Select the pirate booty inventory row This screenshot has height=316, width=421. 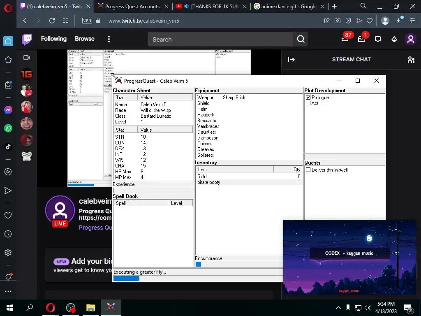(x=249, y=182)
